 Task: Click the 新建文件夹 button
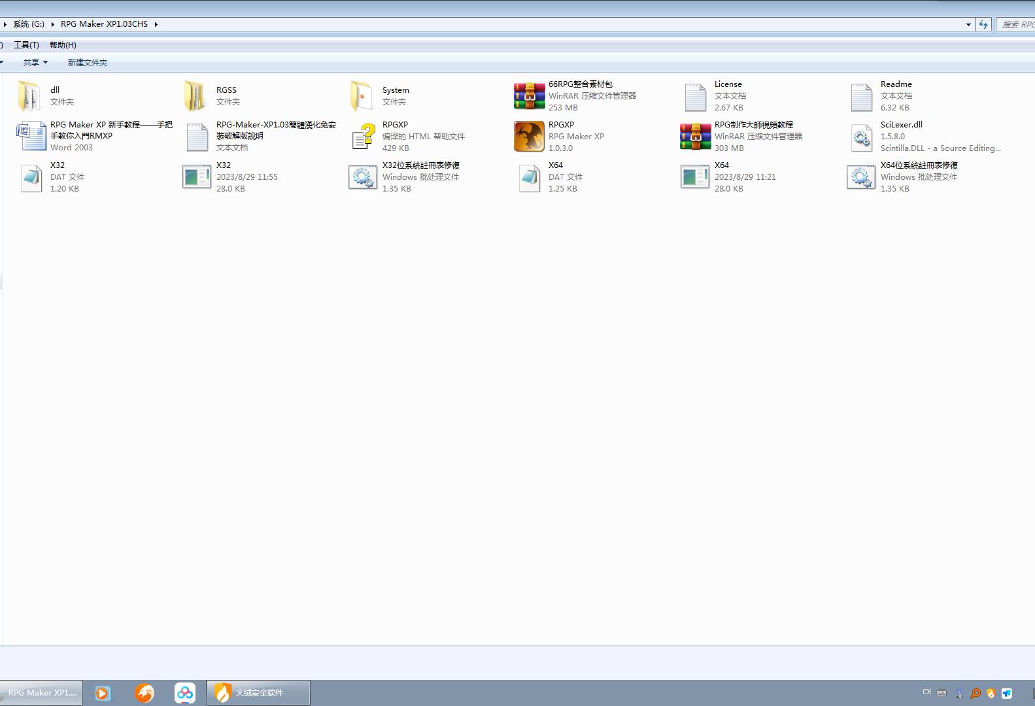click(x=87, y=62)
